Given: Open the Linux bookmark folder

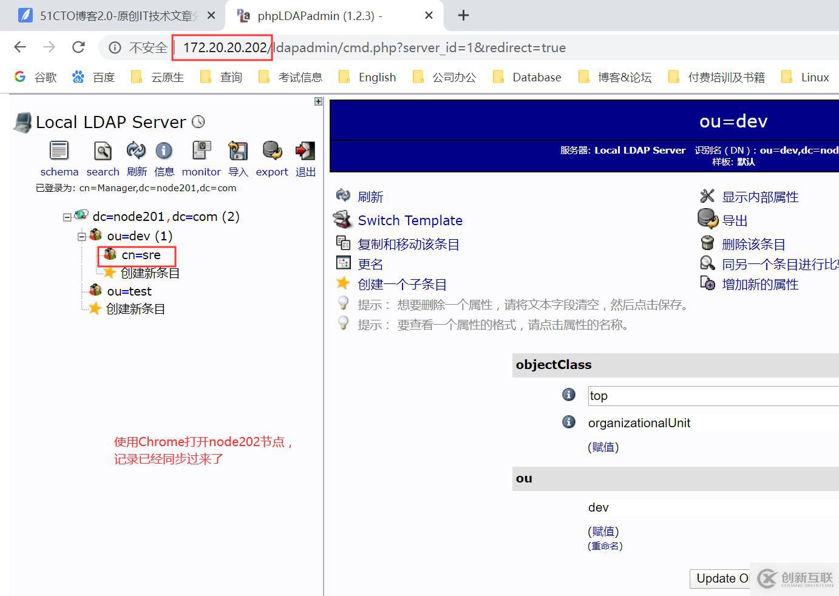Looking at the screenshot, I should [x=805, y=77].
